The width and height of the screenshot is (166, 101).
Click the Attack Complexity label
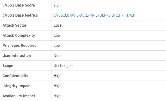19,35
